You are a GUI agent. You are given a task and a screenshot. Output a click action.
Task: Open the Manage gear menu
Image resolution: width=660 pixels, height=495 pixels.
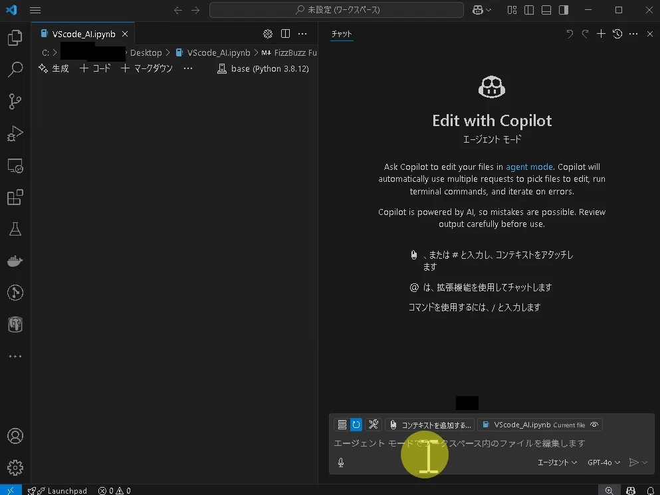(15, 468)
